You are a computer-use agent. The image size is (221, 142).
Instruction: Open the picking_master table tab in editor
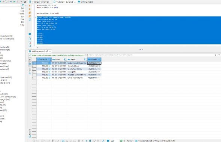[x=85, y=2]
